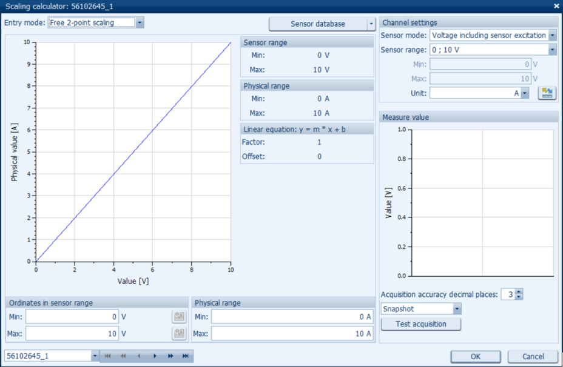
Task: Go to previous channel arrow
Action: click(x=139, y=356)
